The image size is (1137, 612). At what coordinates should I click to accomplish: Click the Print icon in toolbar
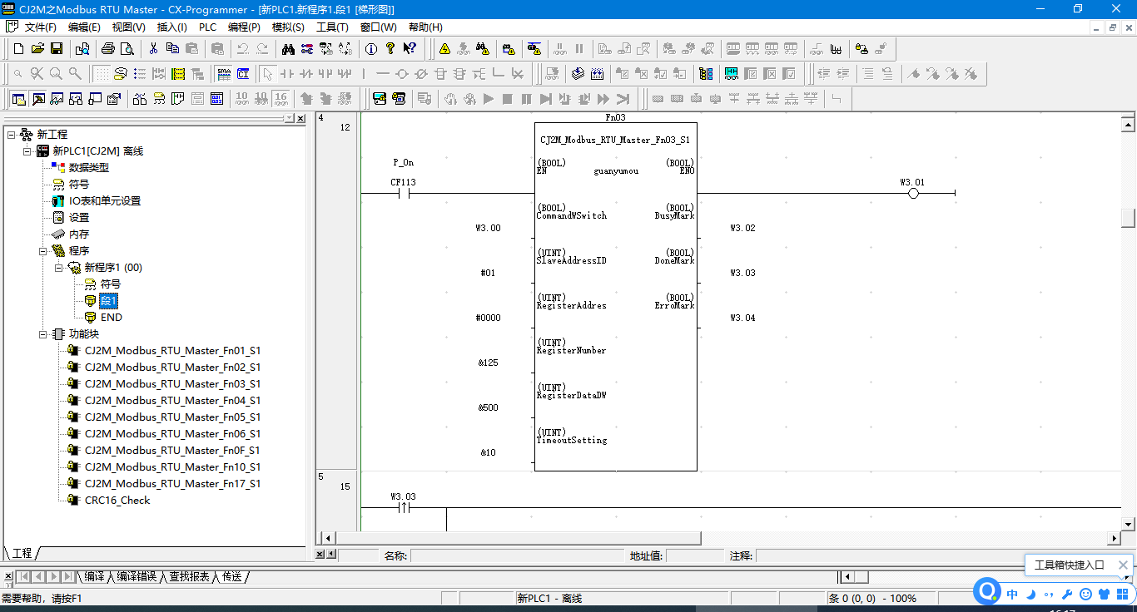click(107, 49)
